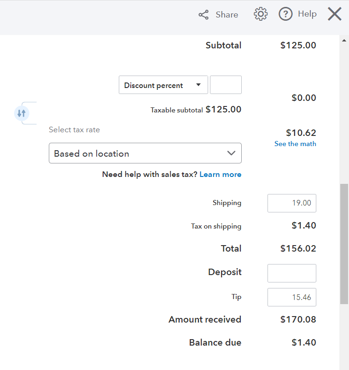Click the Share text label
Screen dimensions: 349x370
click(x=226, y=14)
